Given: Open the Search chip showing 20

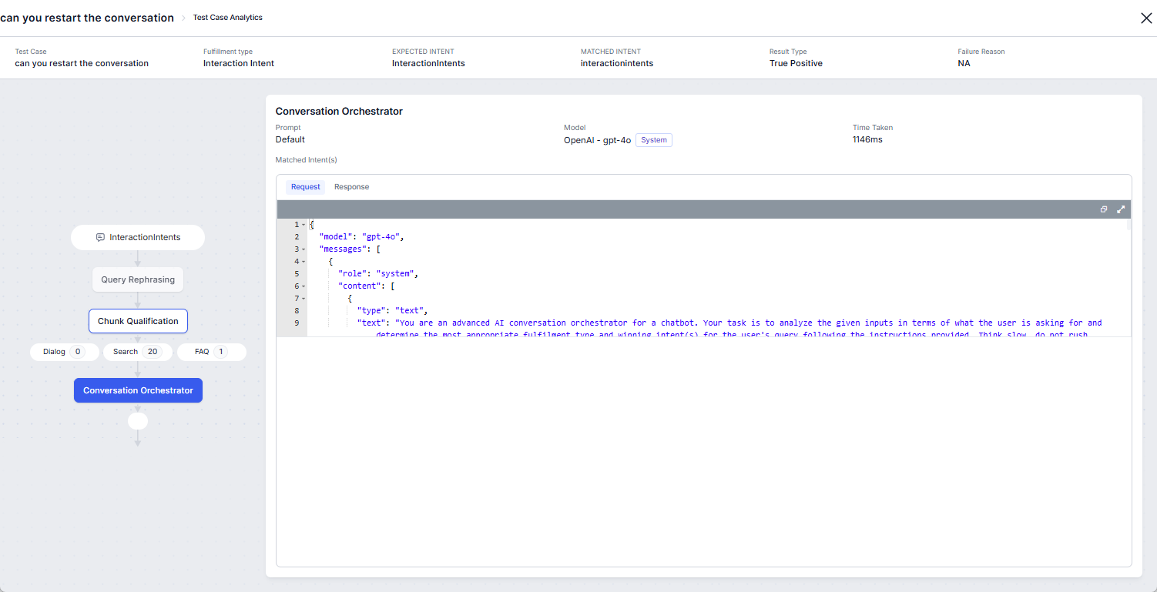Looking at the screenshot, I should pyautogui.click(x=137, y=352).
